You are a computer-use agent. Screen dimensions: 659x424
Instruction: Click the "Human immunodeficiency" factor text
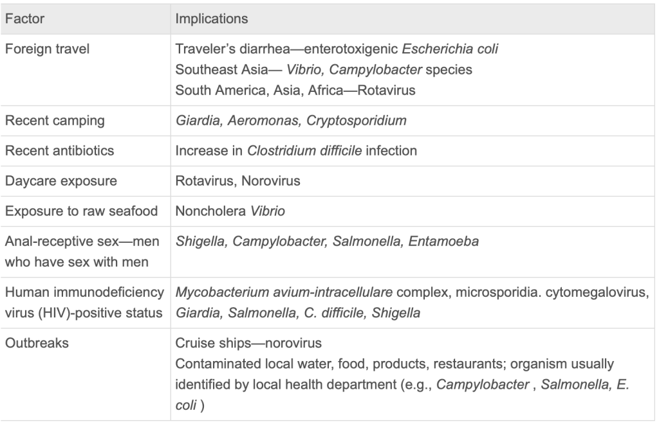[84, 292]
